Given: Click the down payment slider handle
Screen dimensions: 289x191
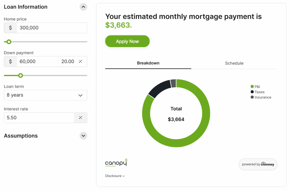Looking at the screenshot, I should (x=20, y=75).
